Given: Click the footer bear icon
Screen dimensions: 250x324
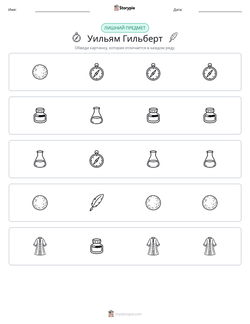Looking at the screenshot, I should (x=111, y=314).
